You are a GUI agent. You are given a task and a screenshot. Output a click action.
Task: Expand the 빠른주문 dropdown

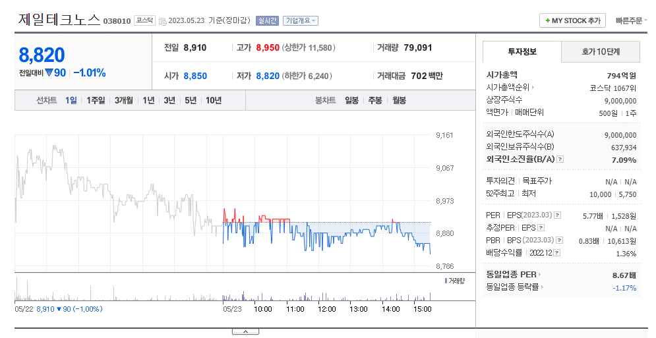tap(632, 20)
